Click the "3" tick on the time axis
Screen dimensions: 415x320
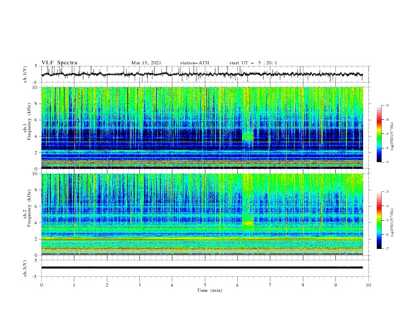[139, 285]
